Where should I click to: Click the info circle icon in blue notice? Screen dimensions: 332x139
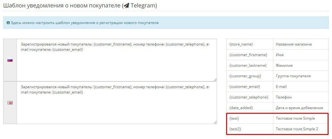pos(8,23)
